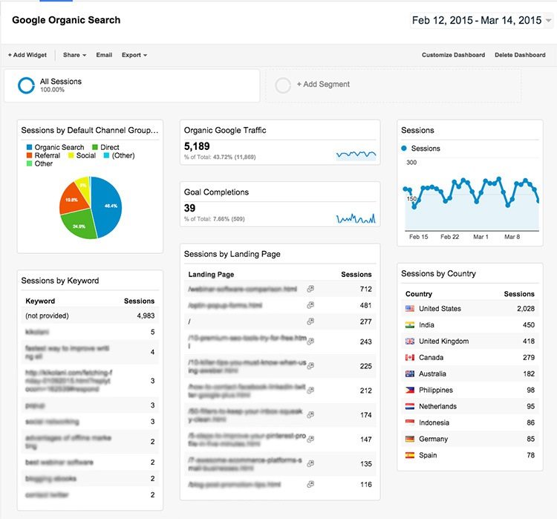Click the Sessions line chart legend dot
This screenshot has width=557, height=519.
pos(404,148)
